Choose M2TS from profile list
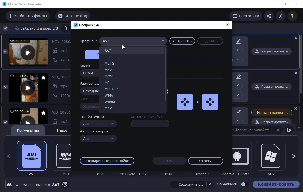 tap(132, 63)
